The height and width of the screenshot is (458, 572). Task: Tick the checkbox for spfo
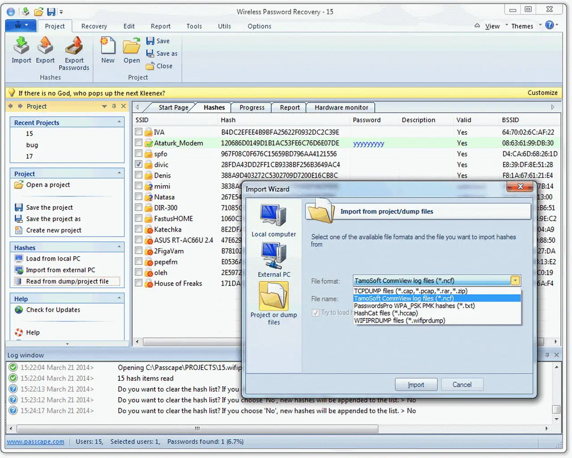139,153
